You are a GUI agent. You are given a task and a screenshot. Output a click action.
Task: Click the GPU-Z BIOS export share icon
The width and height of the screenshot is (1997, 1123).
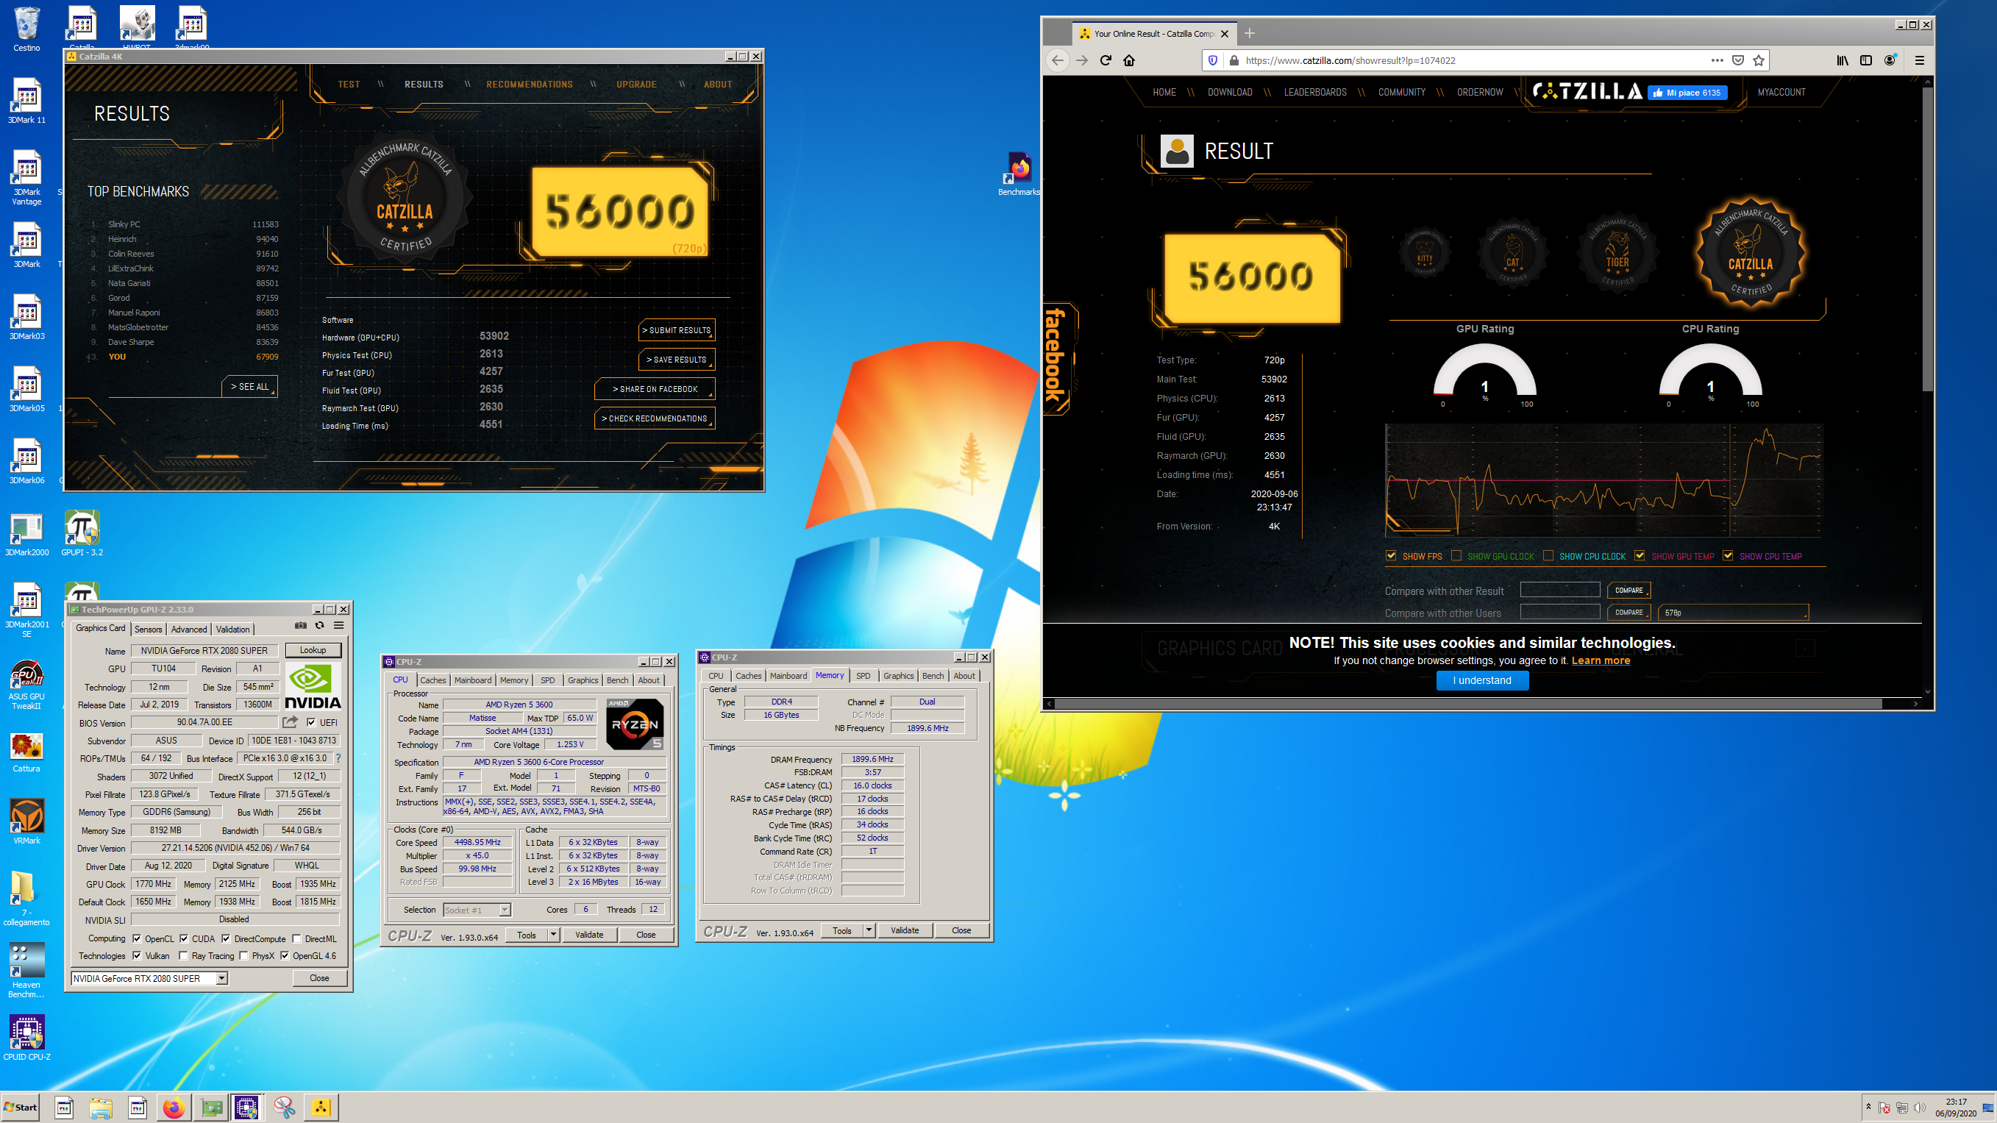(290, 722)
